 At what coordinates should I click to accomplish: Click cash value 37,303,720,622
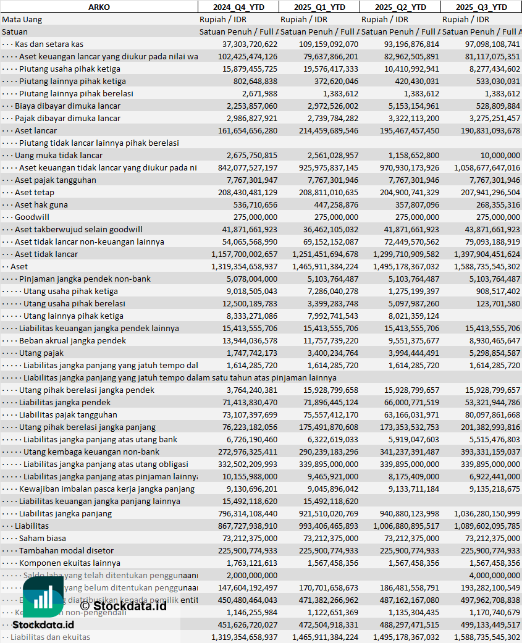250,44
